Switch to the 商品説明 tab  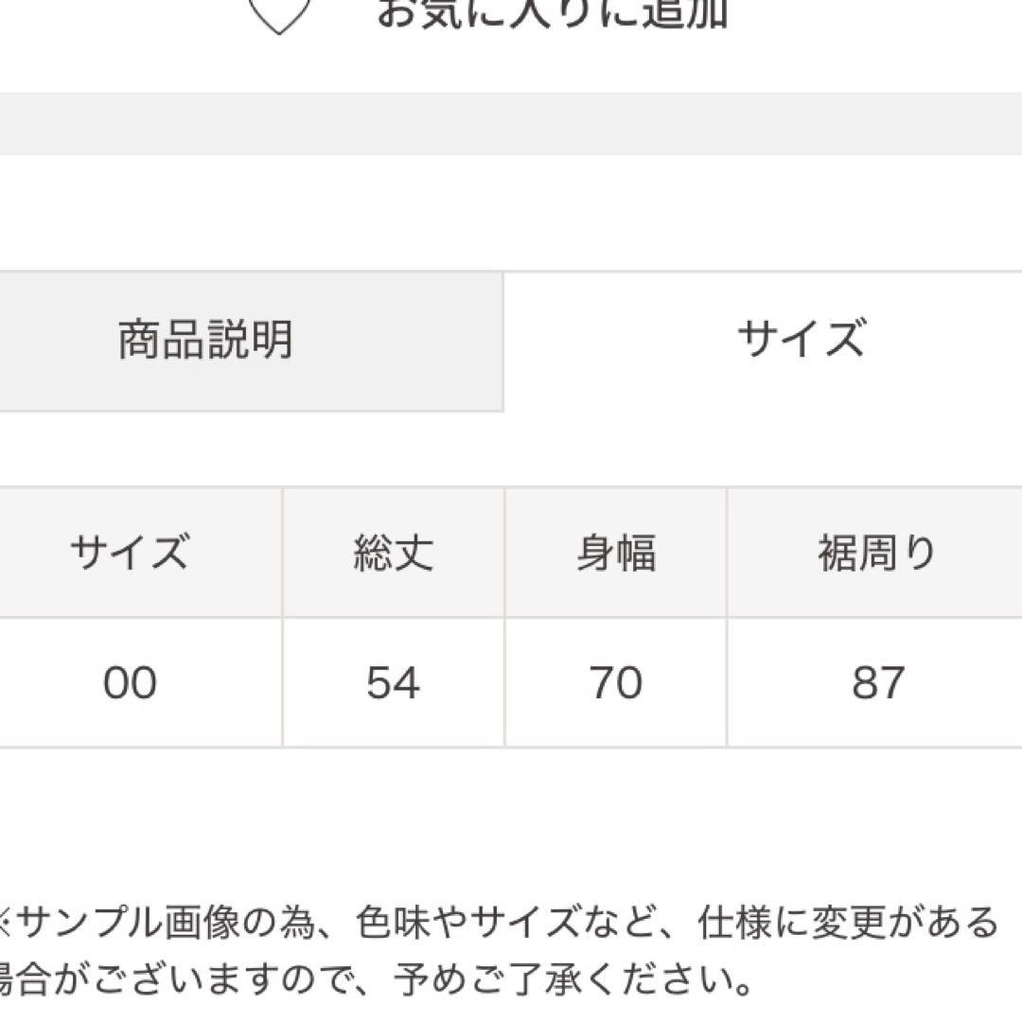[206, 342]
